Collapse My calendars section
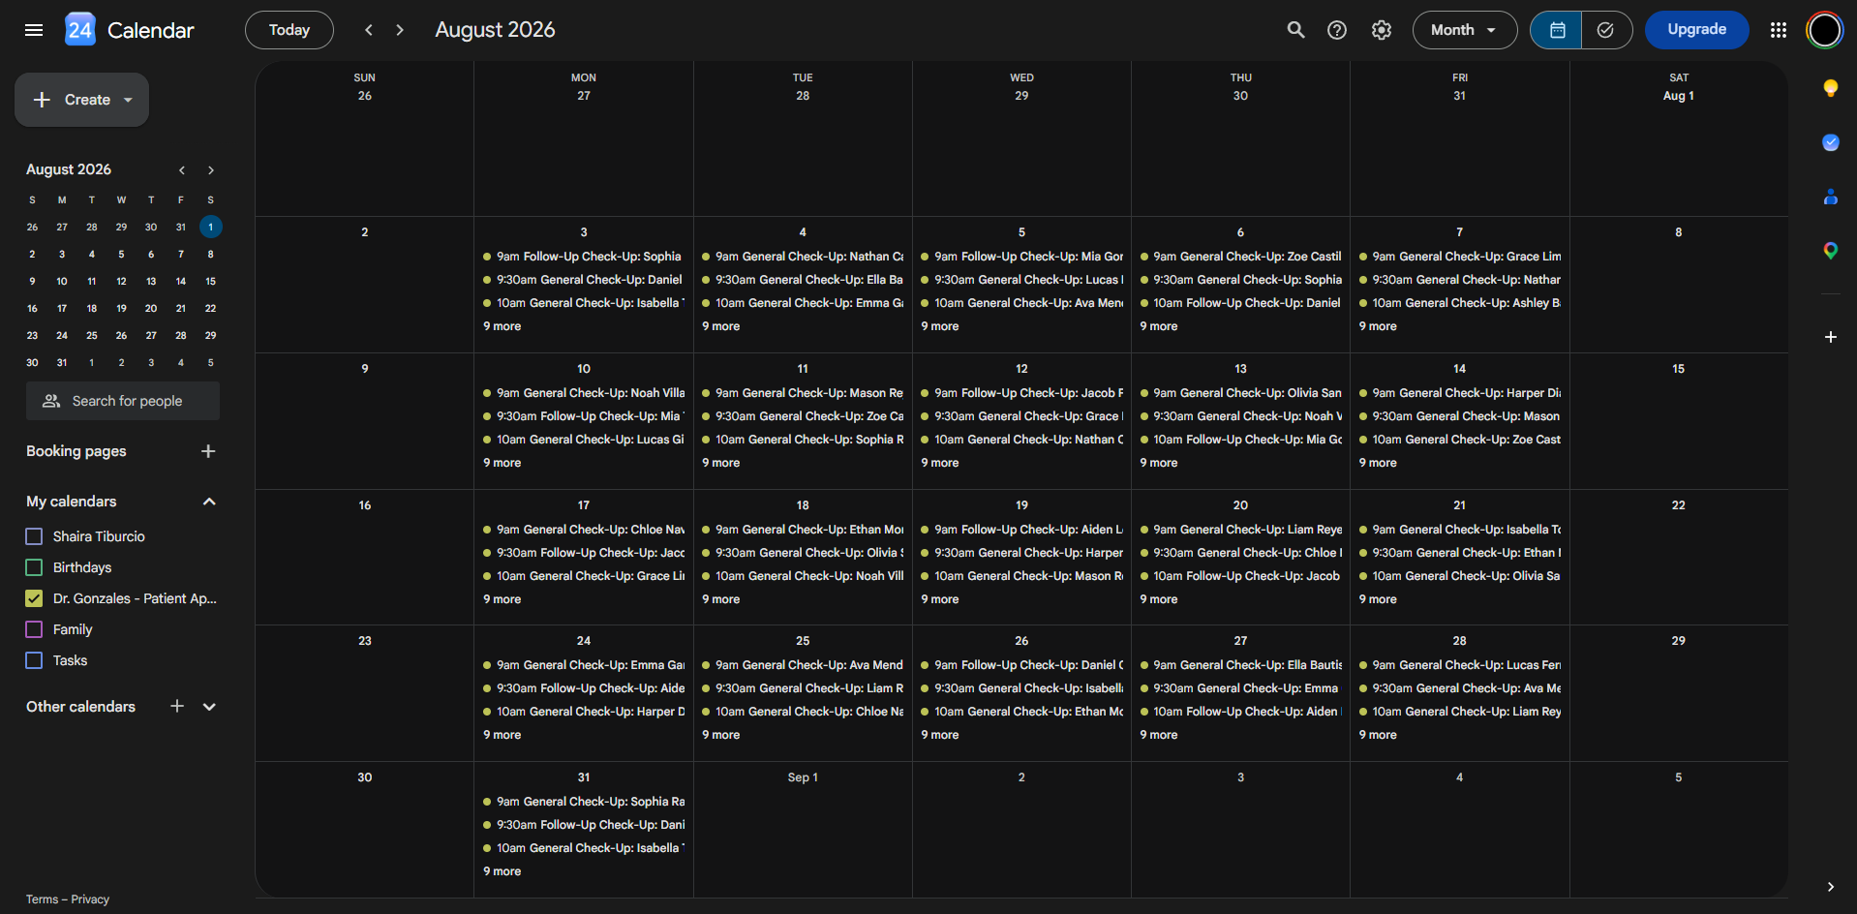 pyautogui.click(x=209, y=502)
